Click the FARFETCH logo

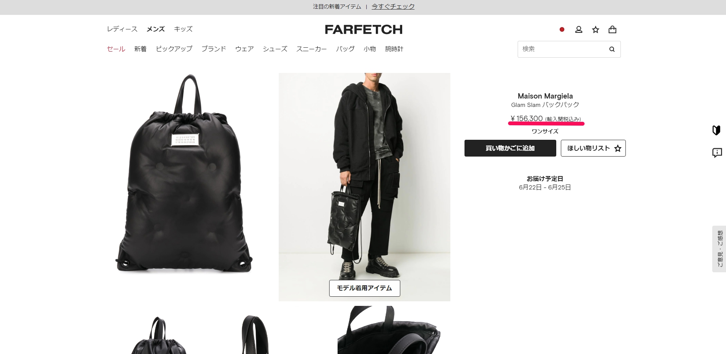364,29
